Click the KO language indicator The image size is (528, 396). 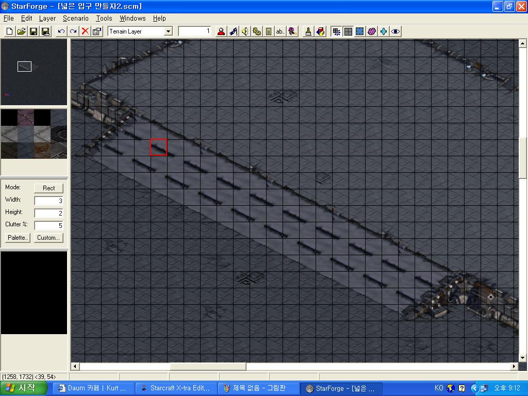(x=439, y=388)
